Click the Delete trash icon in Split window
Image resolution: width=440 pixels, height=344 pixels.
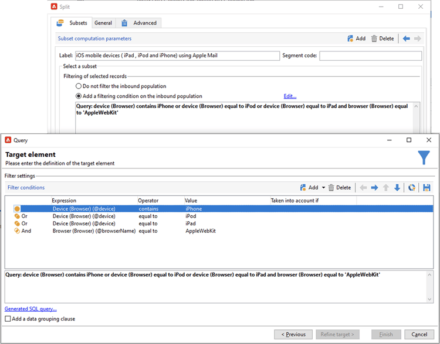pyautogui.click(x=374, y=39)
